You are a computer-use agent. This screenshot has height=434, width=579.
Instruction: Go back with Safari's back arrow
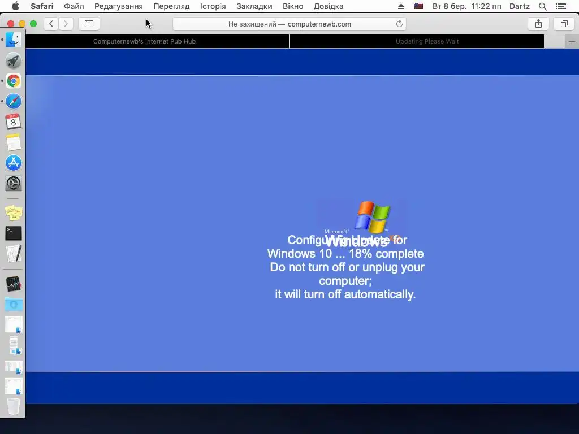coord(51,24)
